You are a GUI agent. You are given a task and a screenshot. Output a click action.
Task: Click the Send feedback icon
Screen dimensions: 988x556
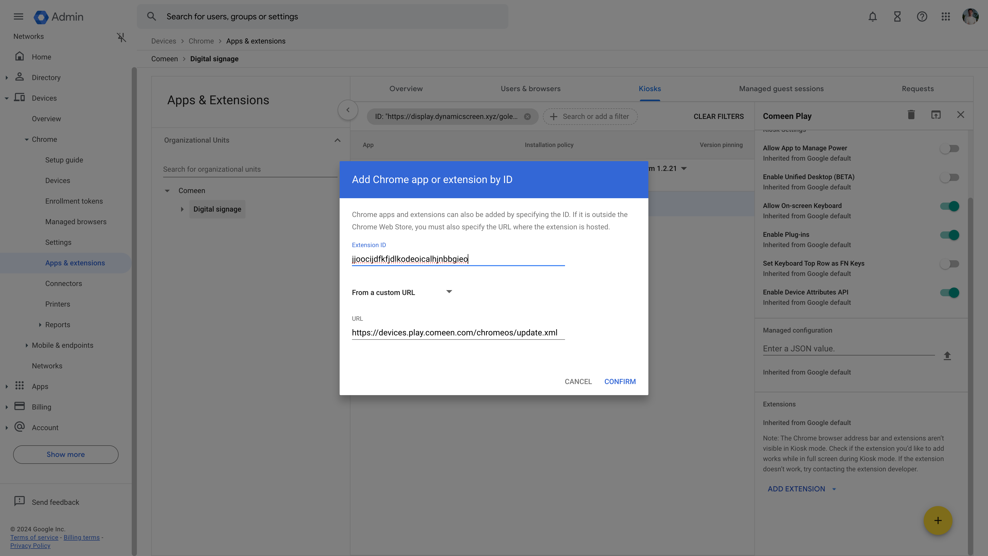click(20, 501)
